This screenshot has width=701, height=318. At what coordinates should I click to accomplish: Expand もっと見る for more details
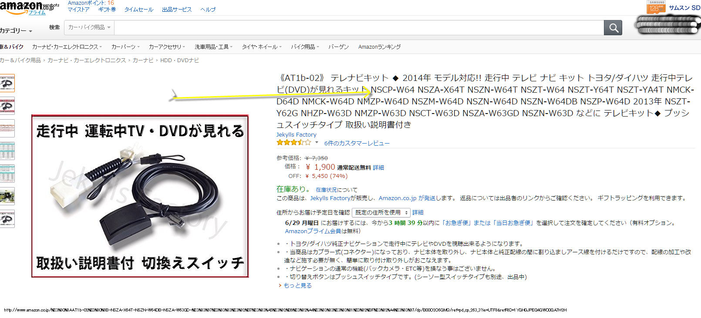(x=297, y=285)
